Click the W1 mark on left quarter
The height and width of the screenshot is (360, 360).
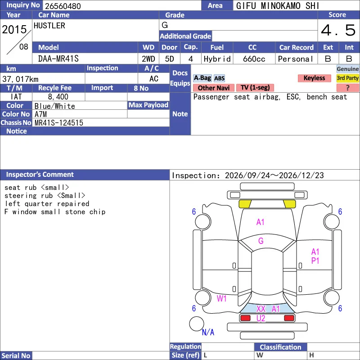click(x=221, y=298)
